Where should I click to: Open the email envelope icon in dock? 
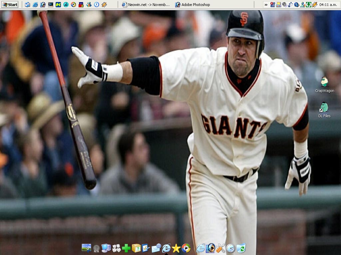click(x=156, y=248)
